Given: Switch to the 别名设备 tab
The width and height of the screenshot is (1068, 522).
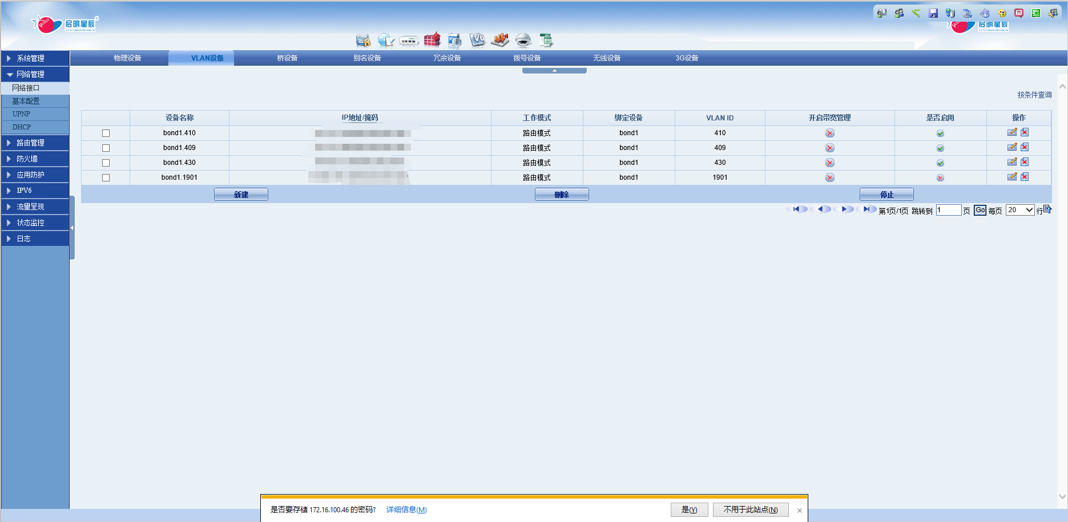Looking at the screenshot, I should pyautogui.click(x=367, y=58).
